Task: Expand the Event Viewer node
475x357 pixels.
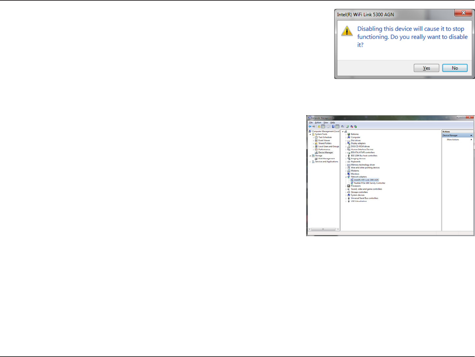Action: point(313,140)
